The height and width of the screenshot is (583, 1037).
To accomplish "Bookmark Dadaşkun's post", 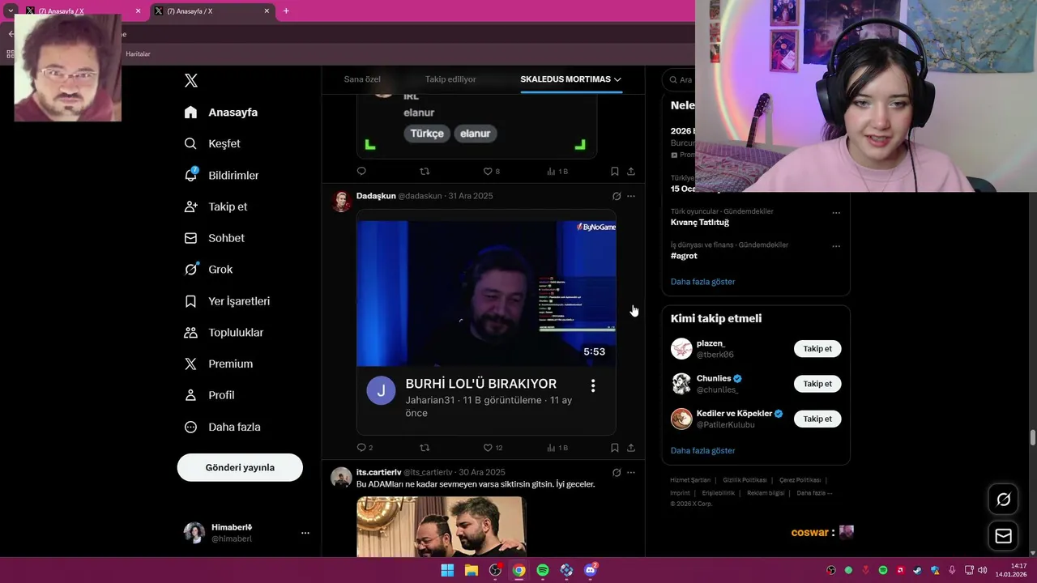I will pyautogui.click(x=615, y=448).
